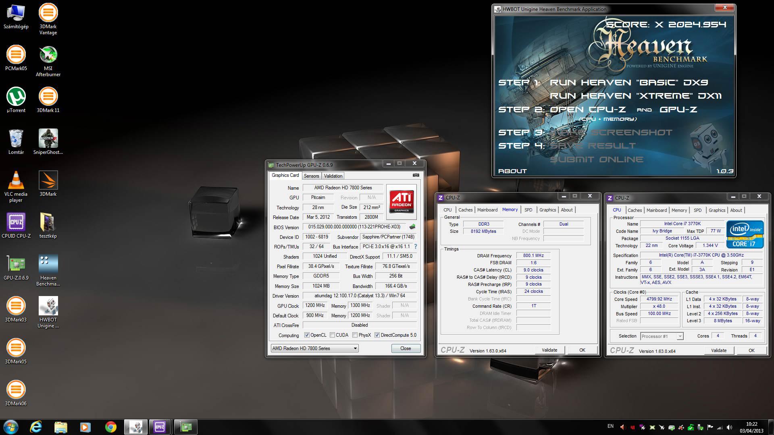Open the 3DMark06 desktop shortcut
The image size is (774, 435).
(16, 394)
